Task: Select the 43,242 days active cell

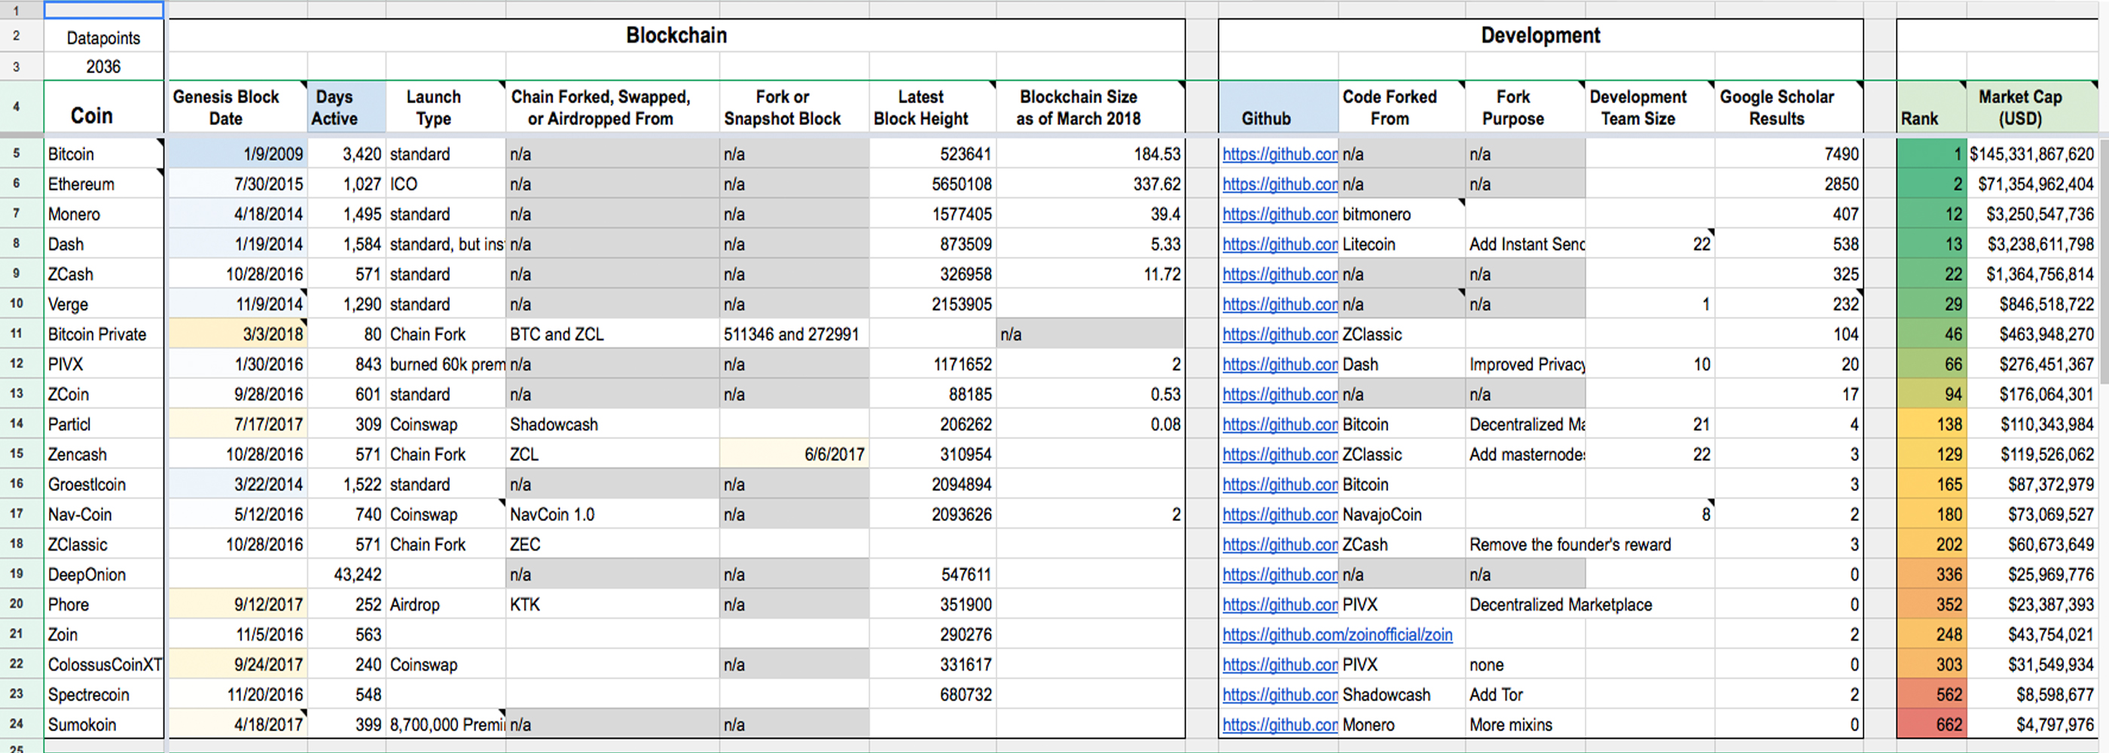Action: point(346,575)
